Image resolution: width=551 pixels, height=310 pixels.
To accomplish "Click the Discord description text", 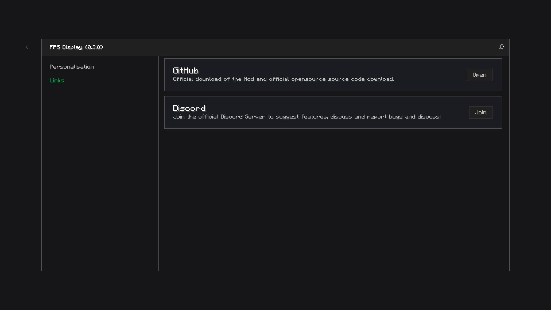I will tap(307, 117).
